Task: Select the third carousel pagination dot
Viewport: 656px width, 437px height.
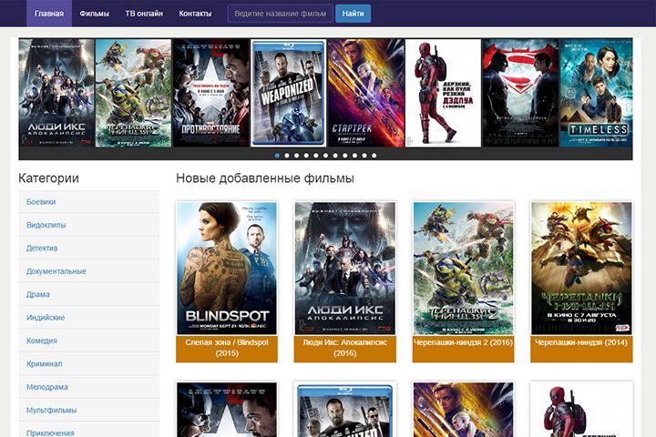Action: [x=296, y=156]
